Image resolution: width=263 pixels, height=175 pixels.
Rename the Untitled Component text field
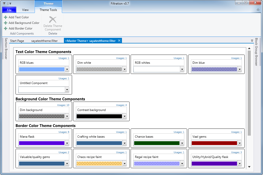tap(44, 83)
